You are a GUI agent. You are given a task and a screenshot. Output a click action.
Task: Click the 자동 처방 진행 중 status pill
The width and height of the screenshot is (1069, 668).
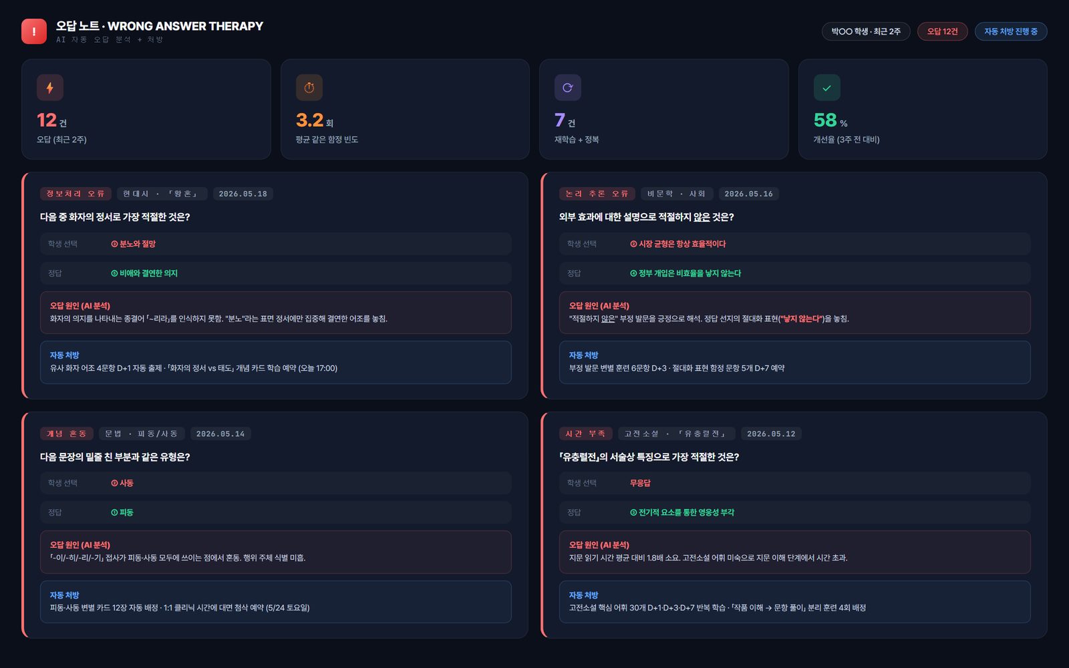(x=1011, y=31)
